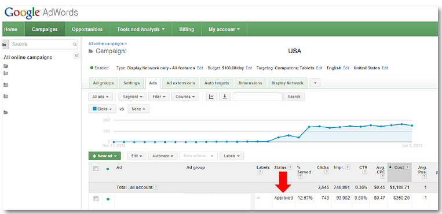Click the Approved status cell
Image resolution: width=442 pixels, height=214 pixels.
(284, 198)
